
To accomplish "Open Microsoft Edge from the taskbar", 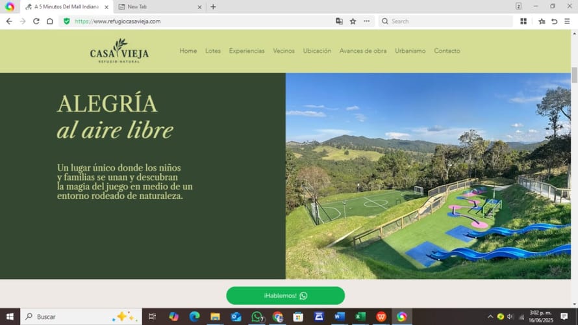I will [194, 317].
